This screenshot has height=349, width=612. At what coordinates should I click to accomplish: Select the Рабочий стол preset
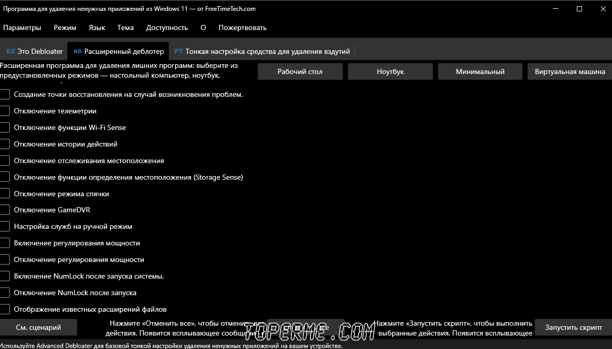300,71
